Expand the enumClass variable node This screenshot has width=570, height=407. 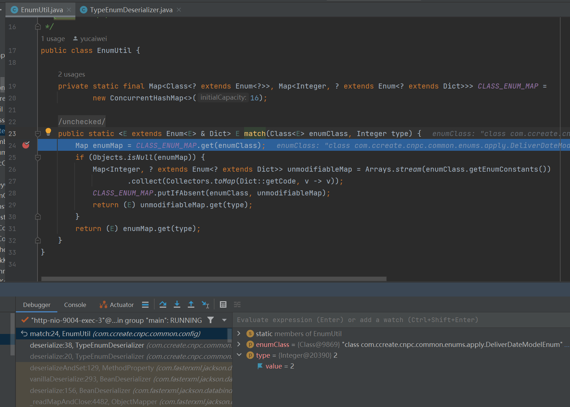point(239,344)
